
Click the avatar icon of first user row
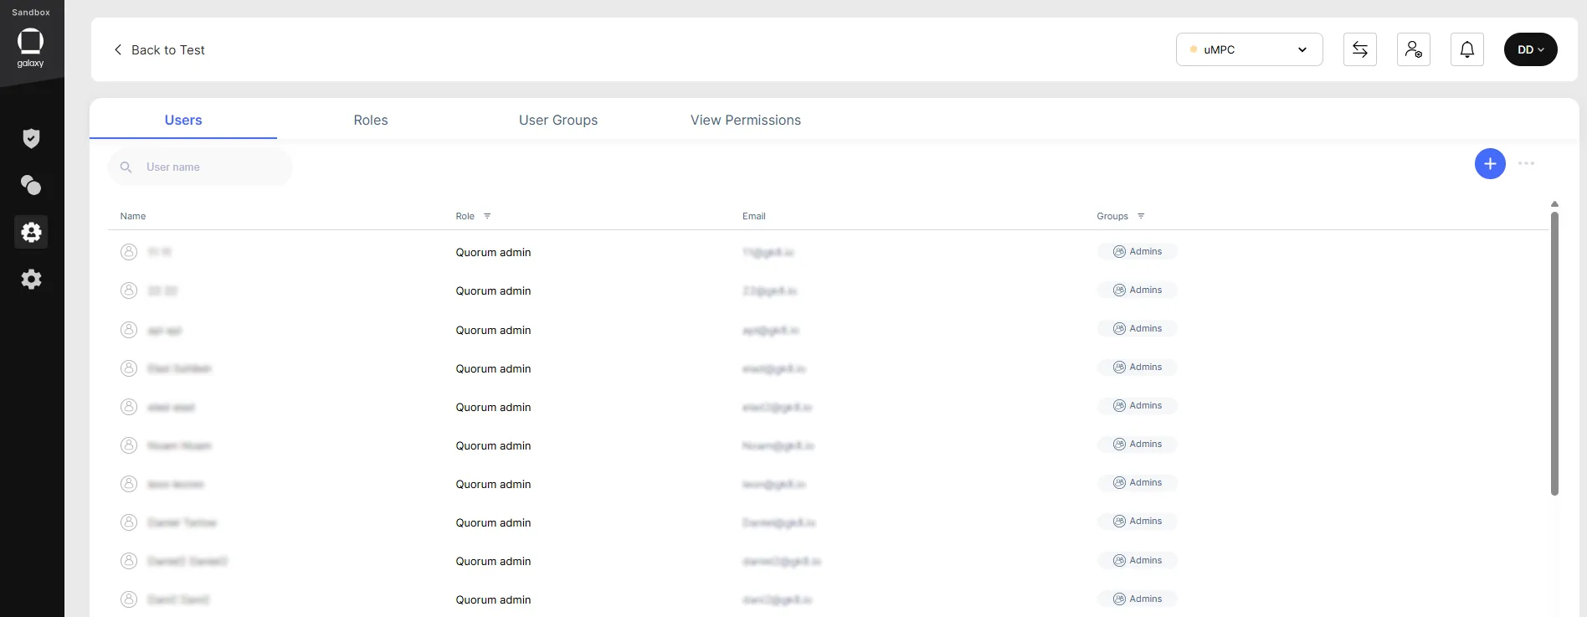pos(129,252)
